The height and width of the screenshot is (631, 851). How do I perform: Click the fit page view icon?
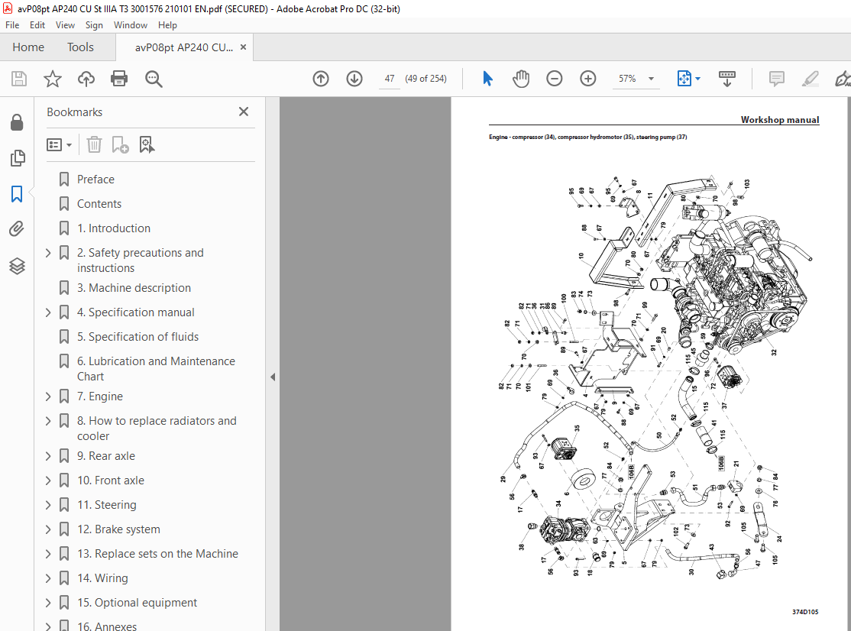pos(684,79)
